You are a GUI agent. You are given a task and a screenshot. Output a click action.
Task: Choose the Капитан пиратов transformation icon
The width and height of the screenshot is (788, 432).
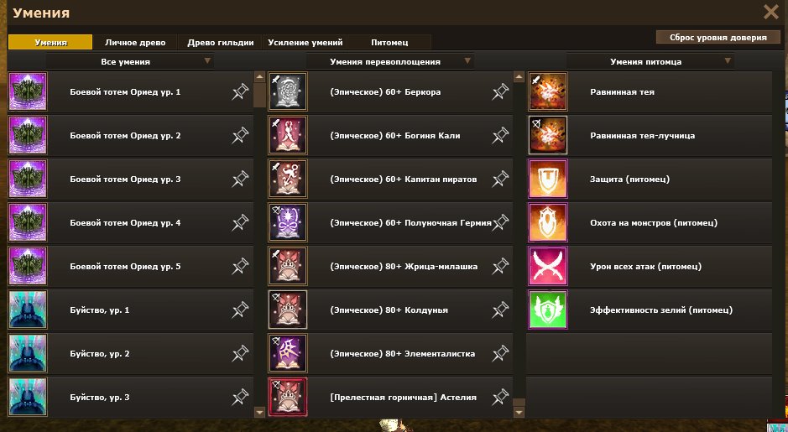pos(288,179)
